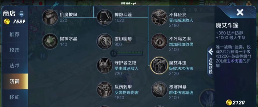
Task: Open the 法术 category tab
Action: point(15,66)
